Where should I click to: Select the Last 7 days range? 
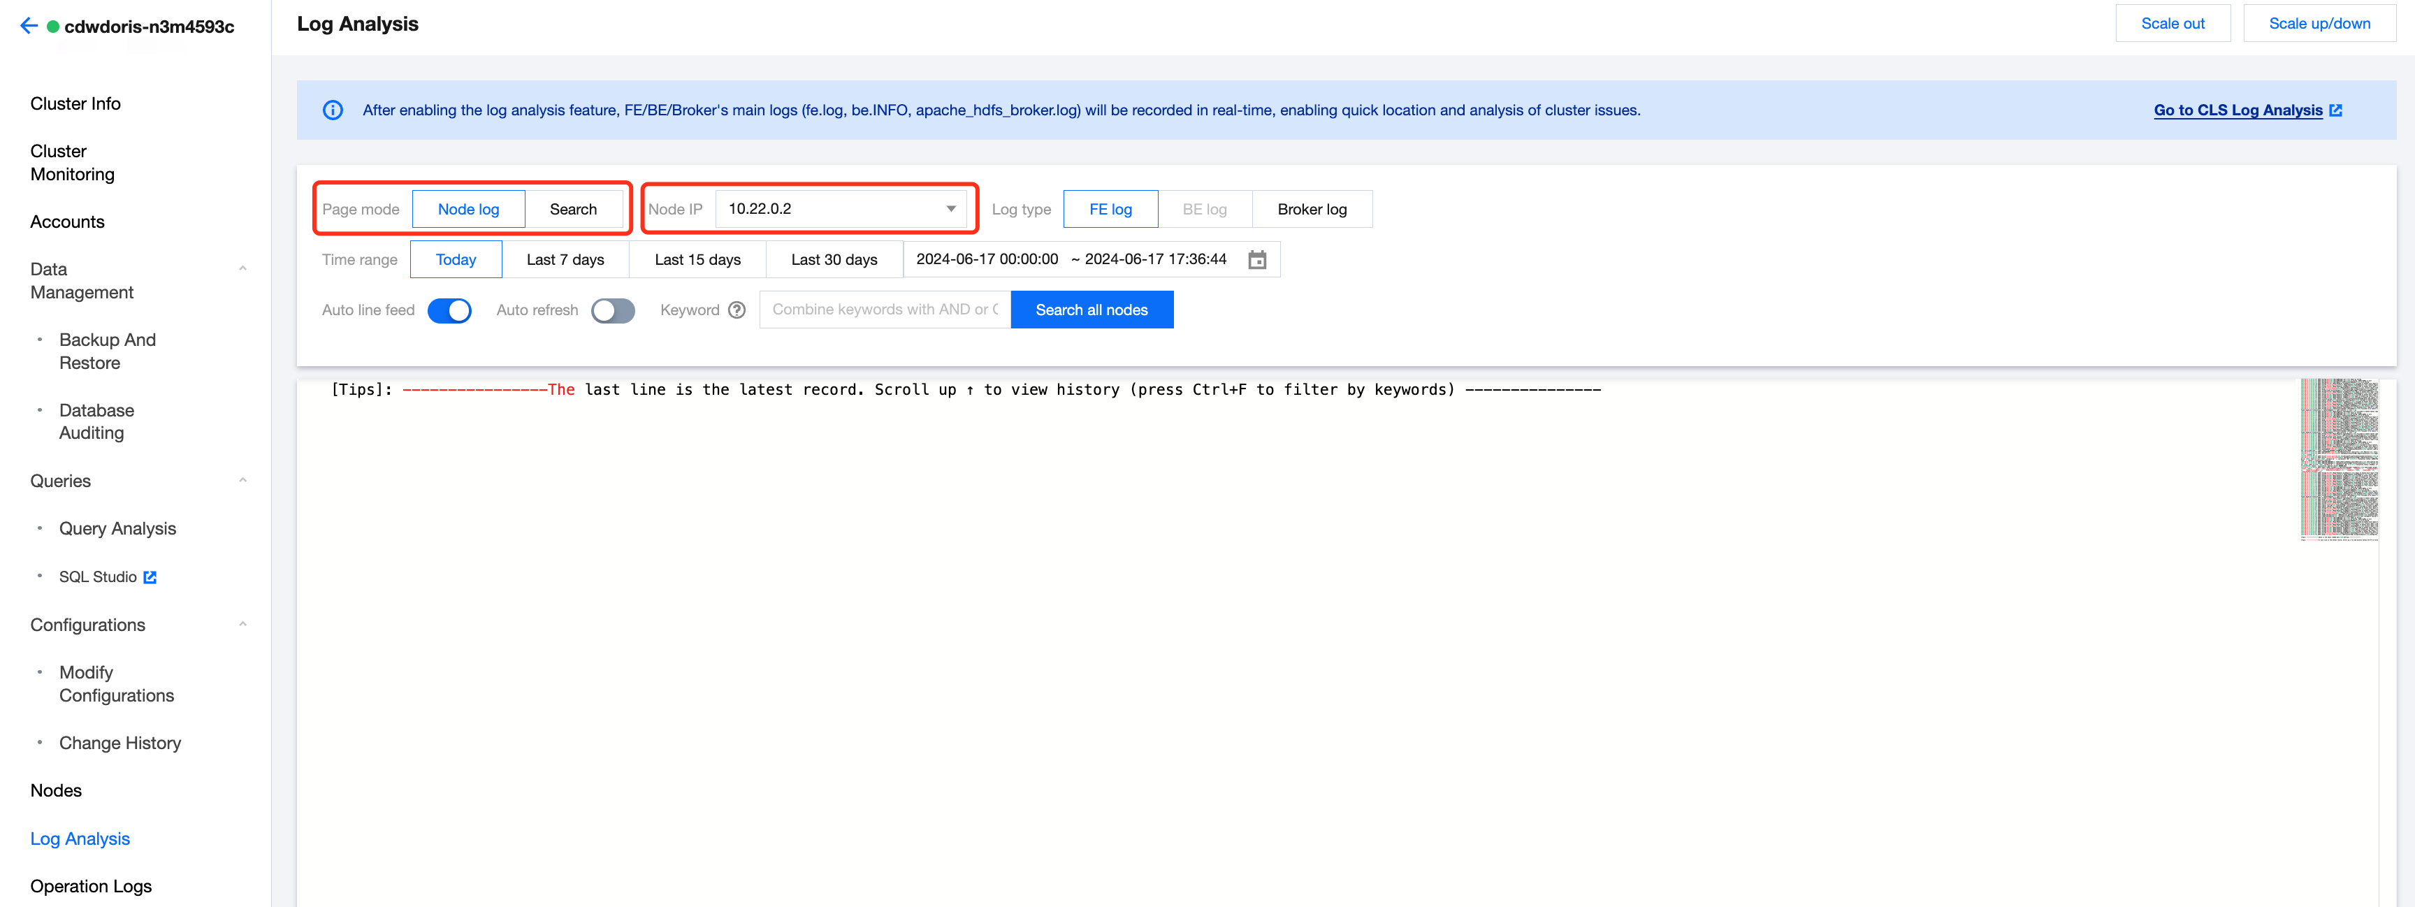click(x=565, y=260)
